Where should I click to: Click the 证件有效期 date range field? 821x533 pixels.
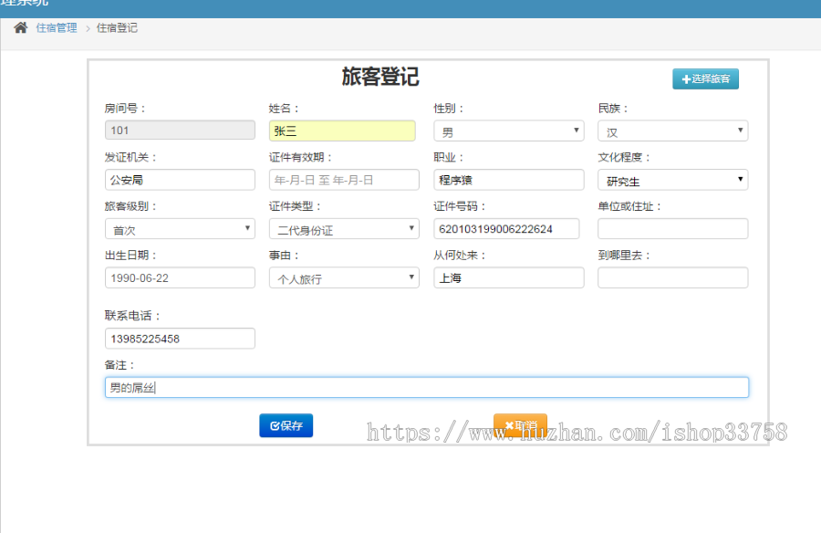[x=344, y=180]
